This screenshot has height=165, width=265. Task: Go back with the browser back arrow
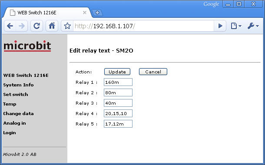10,26
